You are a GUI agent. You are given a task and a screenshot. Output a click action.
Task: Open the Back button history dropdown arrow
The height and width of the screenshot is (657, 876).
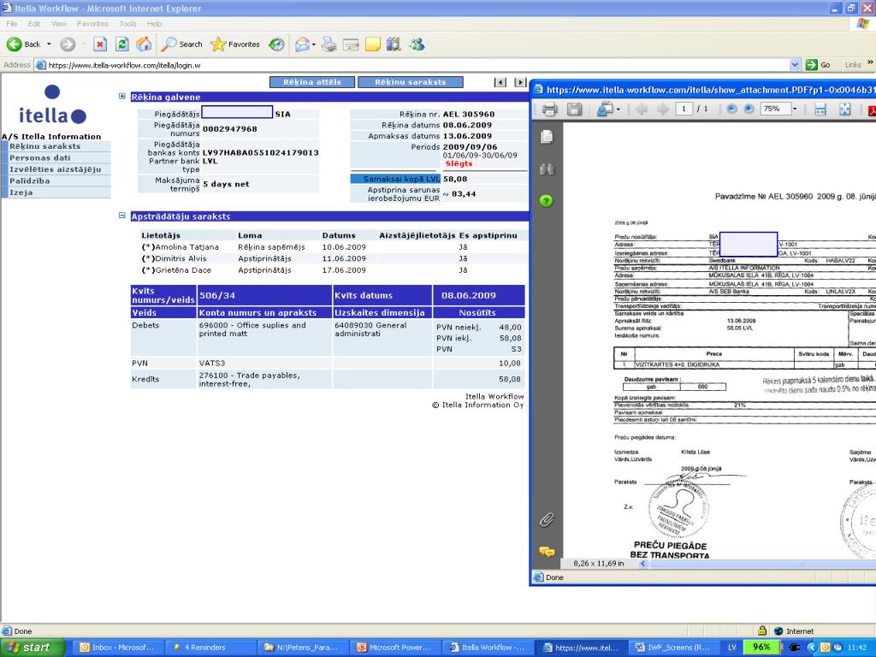point(49,44)
